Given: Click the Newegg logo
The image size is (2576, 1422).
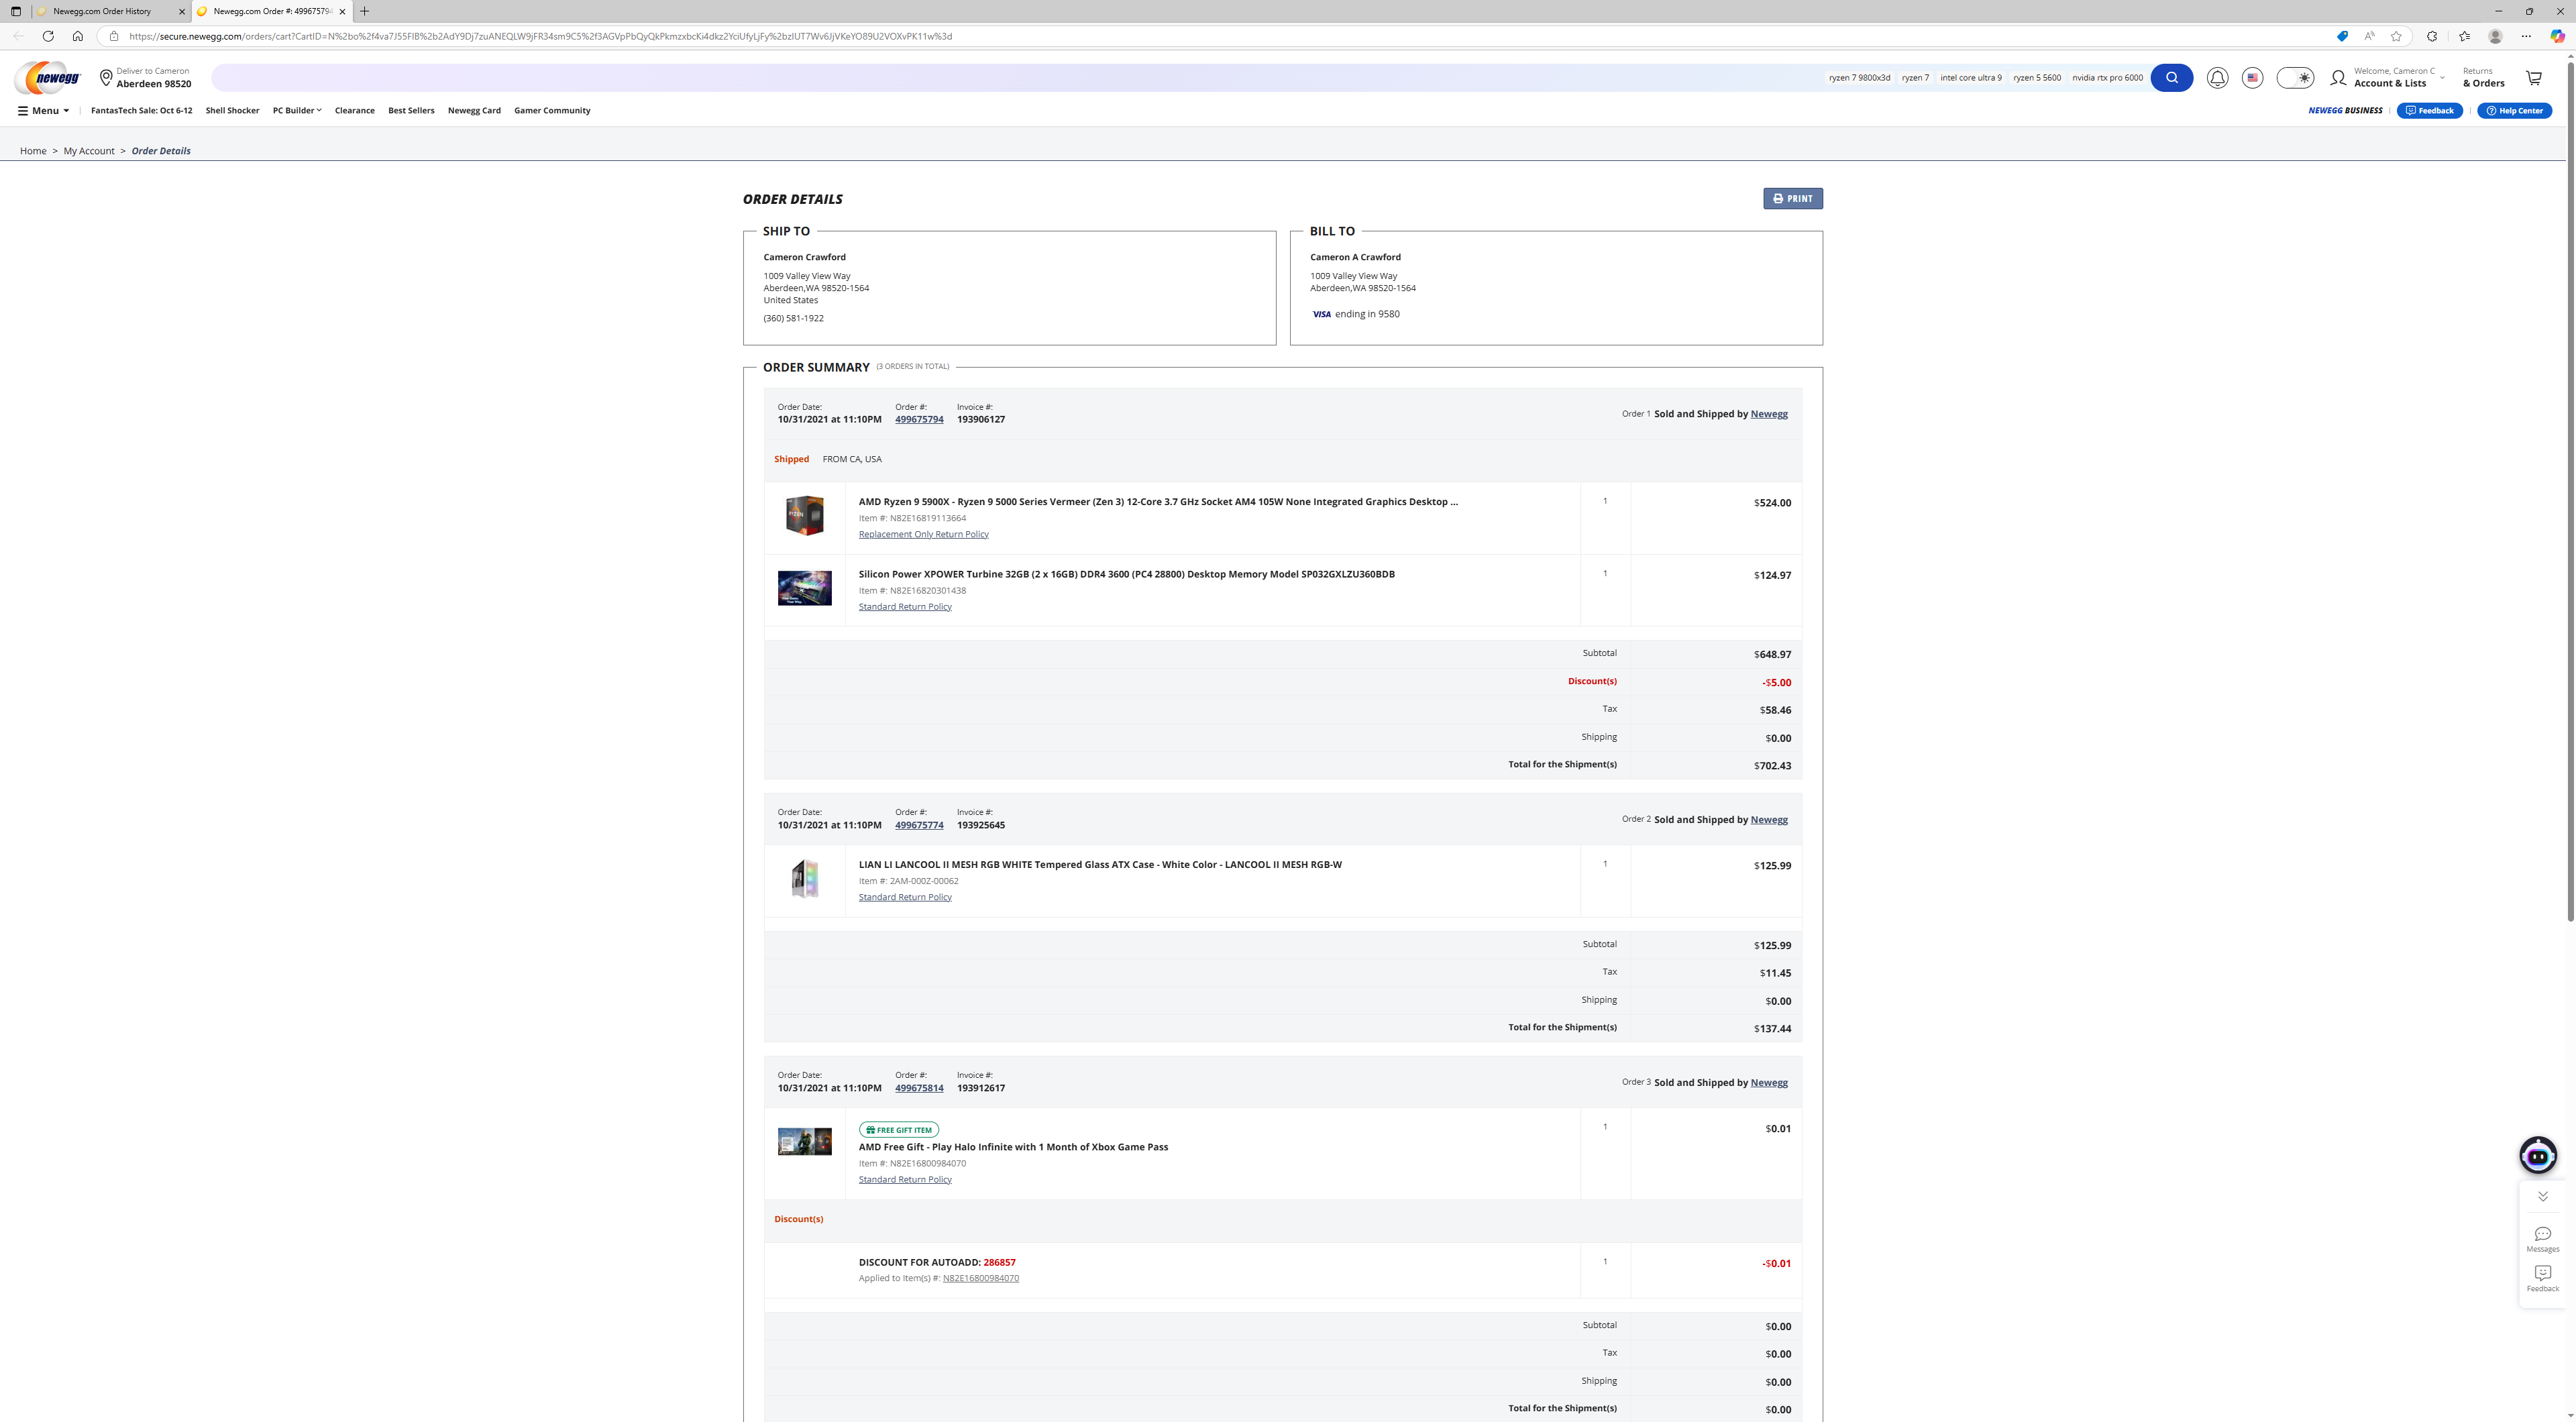Looking at the screenshot, I should pyautogui.click(x=47, y=77).
